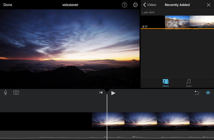The height and width of the screenshot is (140, 214).
Task: Toggle audio waveform display
Action: click(x=208, y=92)
